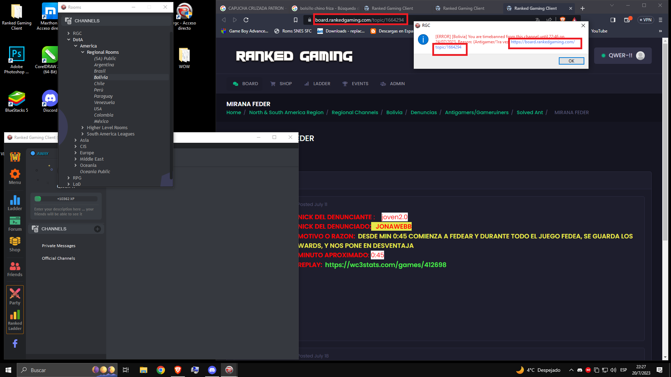Expand Asia node in Rooms tree
The width and height of the screenshot is (671, 377).
[x=75, y=140]
